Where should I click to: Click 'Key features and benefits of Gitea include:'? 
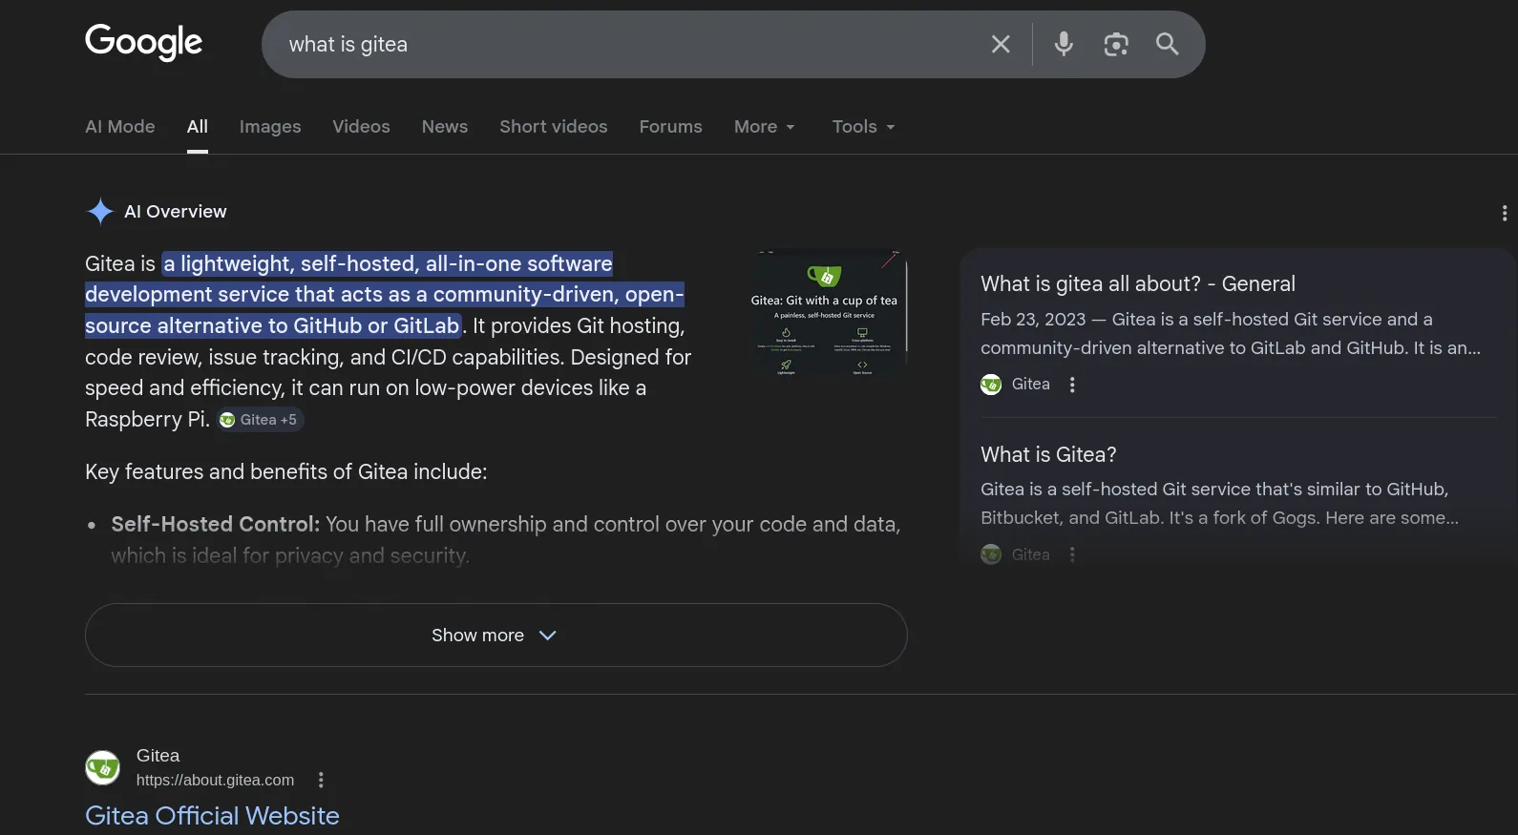point(286,472)
